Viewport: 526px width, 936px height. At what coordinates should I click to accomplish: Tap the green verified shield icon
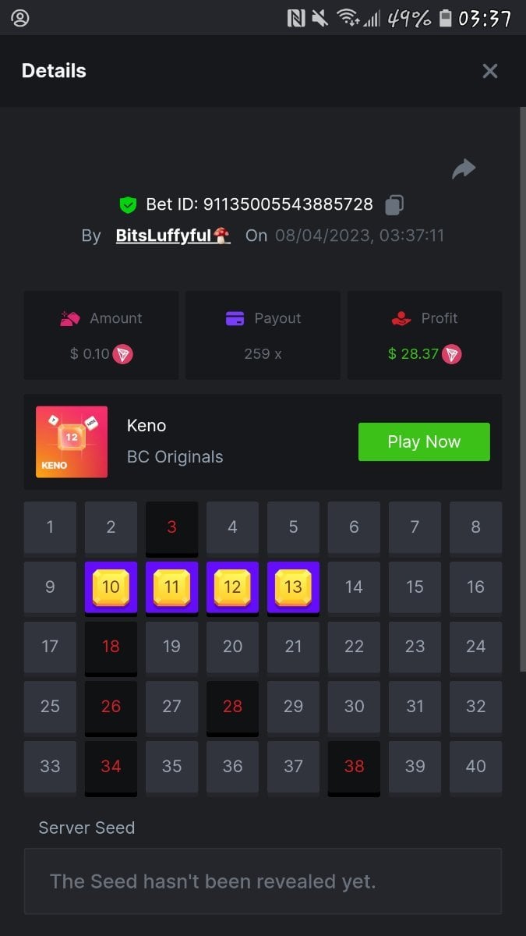(128, 205)
